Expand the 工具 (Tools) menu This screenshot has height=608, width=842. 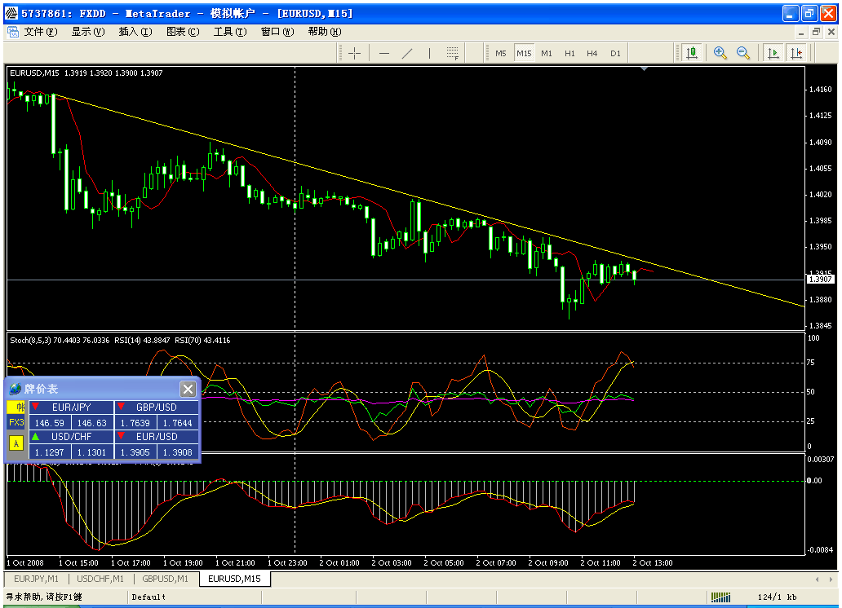(229, 32)
